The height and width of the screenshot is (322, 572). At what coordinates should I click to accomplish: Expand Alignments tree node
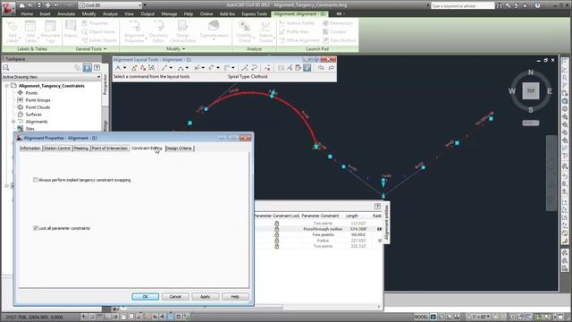13,122
